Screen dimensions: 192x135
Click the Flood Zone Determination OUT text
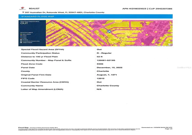point(30,22)
